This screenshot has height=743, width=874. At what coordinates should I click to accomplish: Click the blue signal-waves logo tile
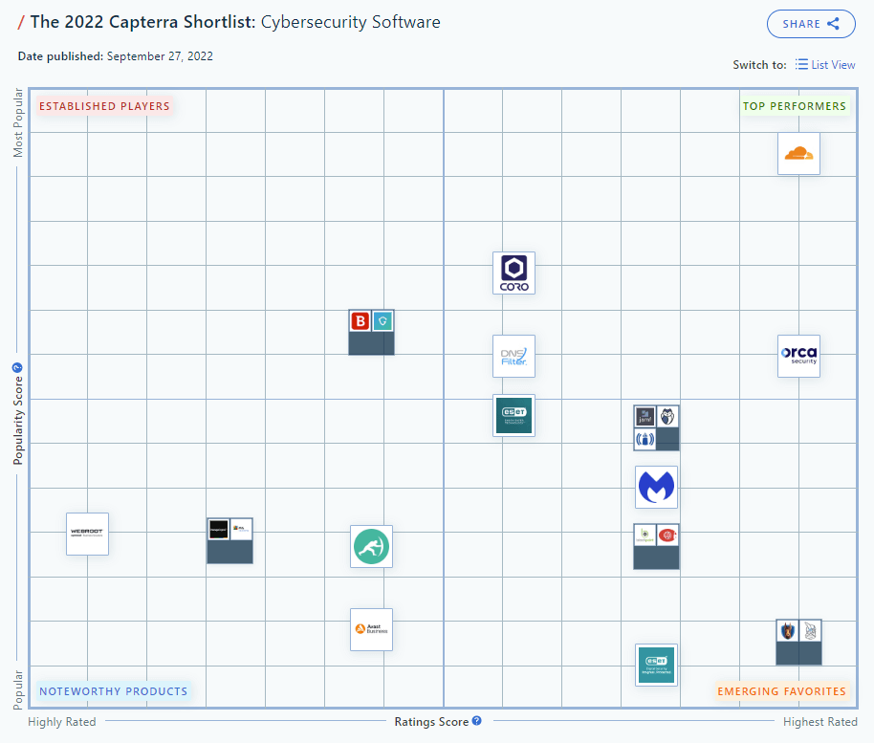pyautogui.click(x=645, y=439)
